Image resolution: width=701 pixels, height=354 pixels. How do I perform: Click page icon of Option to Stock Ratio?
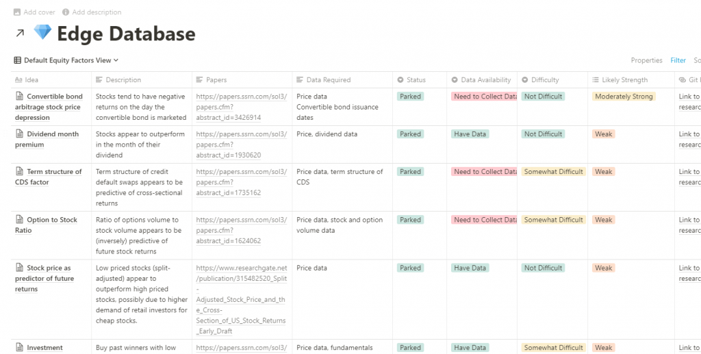(x=19, y=220)
